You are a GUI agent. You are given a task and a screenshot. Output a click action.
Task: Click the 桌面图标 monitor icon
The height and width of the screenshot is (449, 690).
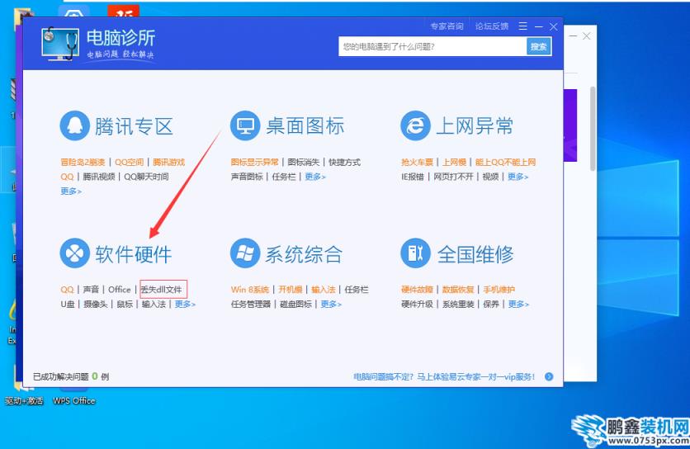click(x=245, y=126)
